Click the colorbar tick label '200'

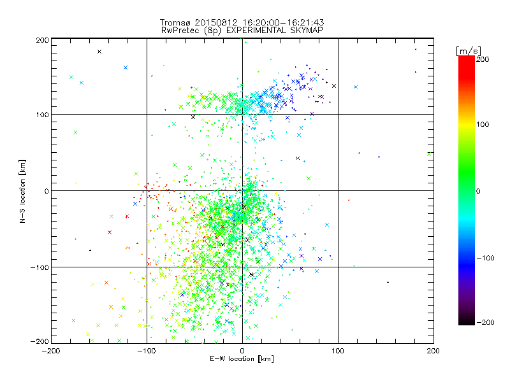[x=483, y=59]
